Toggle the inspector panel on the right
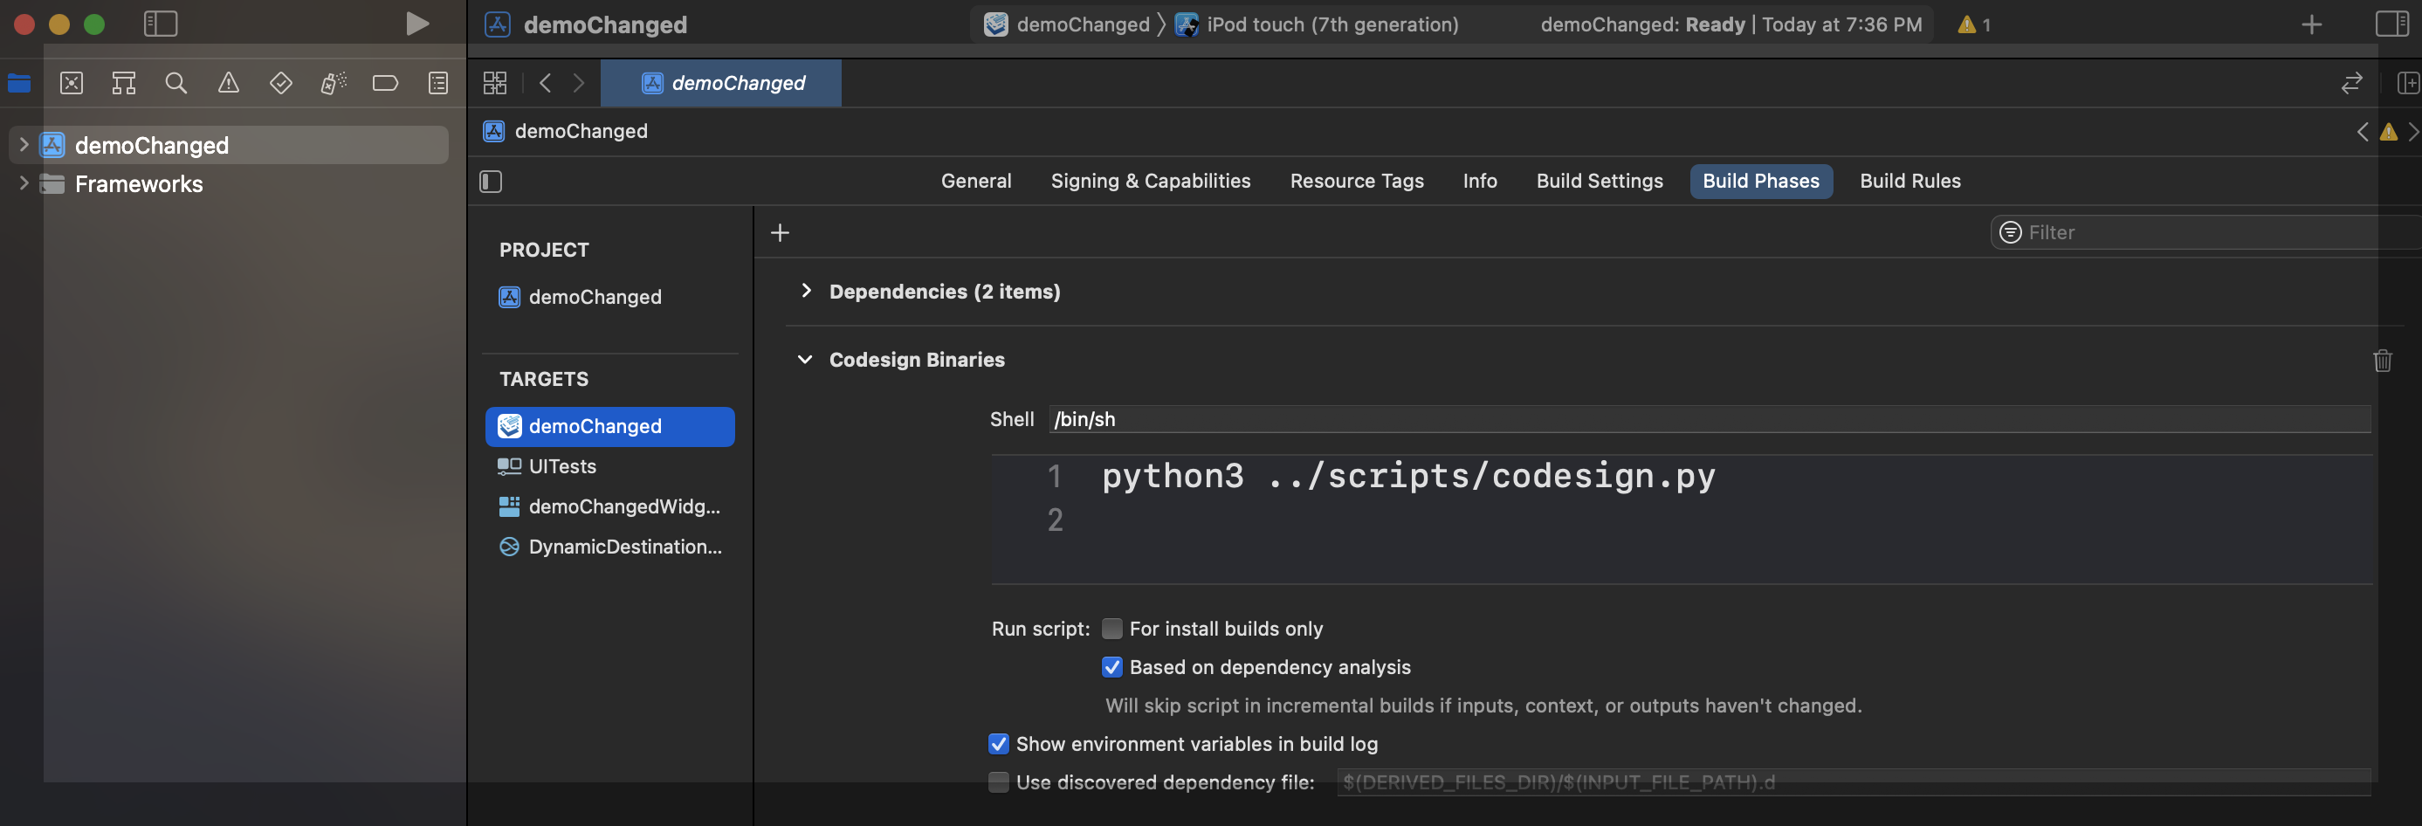 pyautogui.click(x=2391, y=24)
